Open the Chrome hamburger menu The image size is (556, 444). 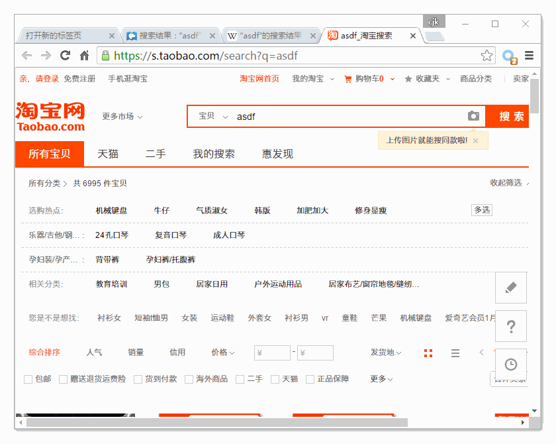pyautogui.click(x=529, y=56)
